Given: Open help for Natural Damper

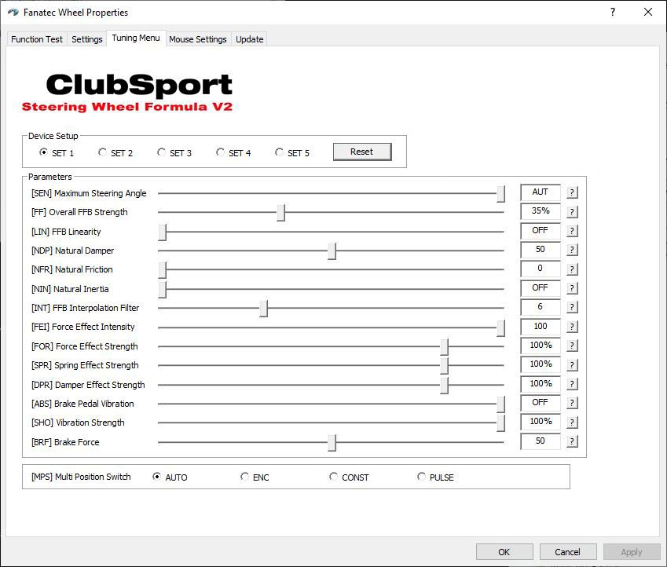Looking at the screenshot, I should [572, 250].
